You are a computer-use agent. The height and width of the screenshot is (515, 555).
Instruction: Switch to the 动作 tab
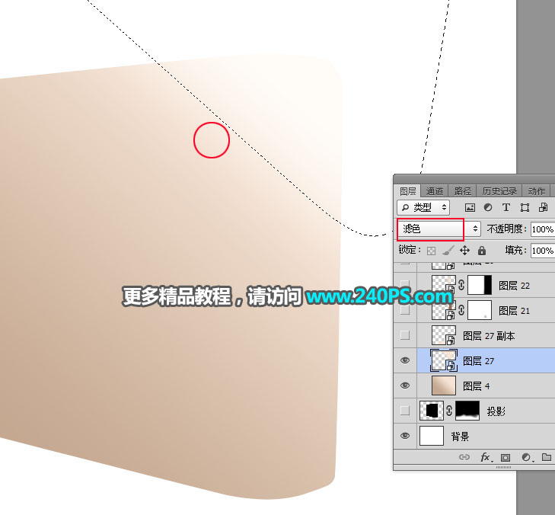(x=536, y=191)
